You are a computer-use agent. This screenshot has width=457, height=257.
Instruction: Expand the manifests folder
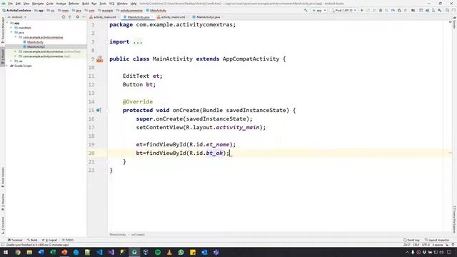pos(11,28)
